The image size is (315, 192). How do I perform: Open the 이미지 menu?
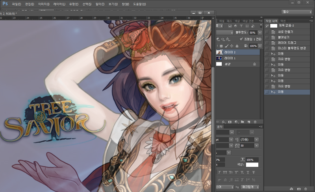click(44, 4)
